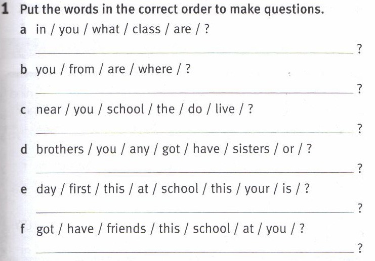Select the prompt 'in / you / what / class / are'

tap(122, 29)
